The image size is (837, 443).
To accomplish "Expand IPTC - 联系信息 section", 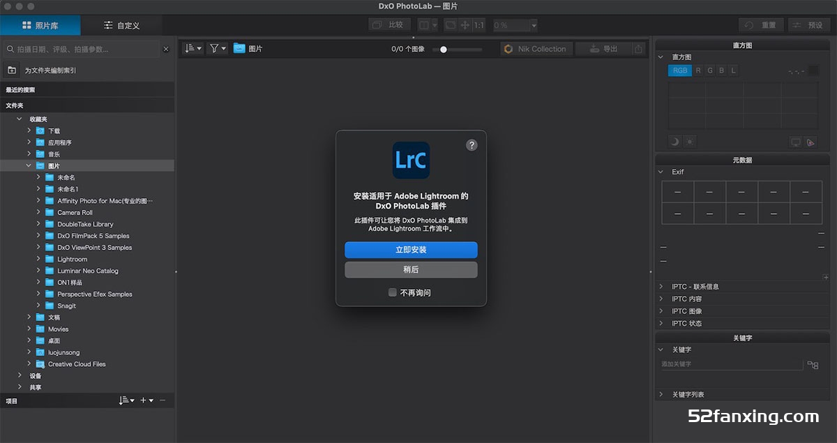I will [x=661, y=286].
